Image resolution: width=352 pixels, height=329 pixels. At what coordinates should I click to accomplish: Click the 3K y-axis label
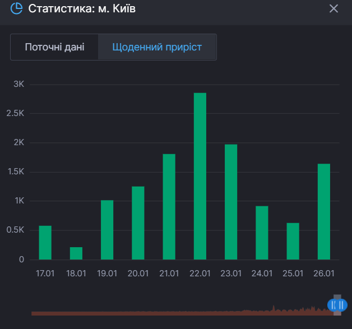(x=19, y=84)
